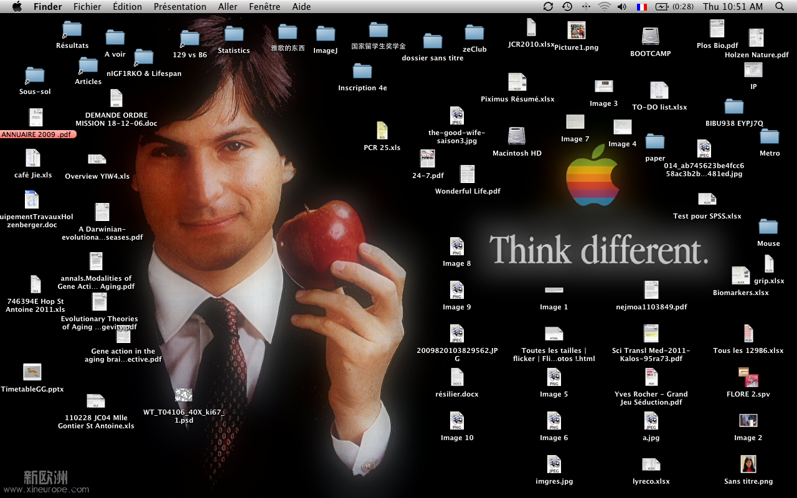Select the A voir folder
Viewport: 797px width, 498px height.
pos(115,37)
